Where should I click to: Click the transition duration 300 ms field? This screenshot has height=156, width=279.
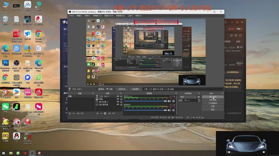pos(190,100)
